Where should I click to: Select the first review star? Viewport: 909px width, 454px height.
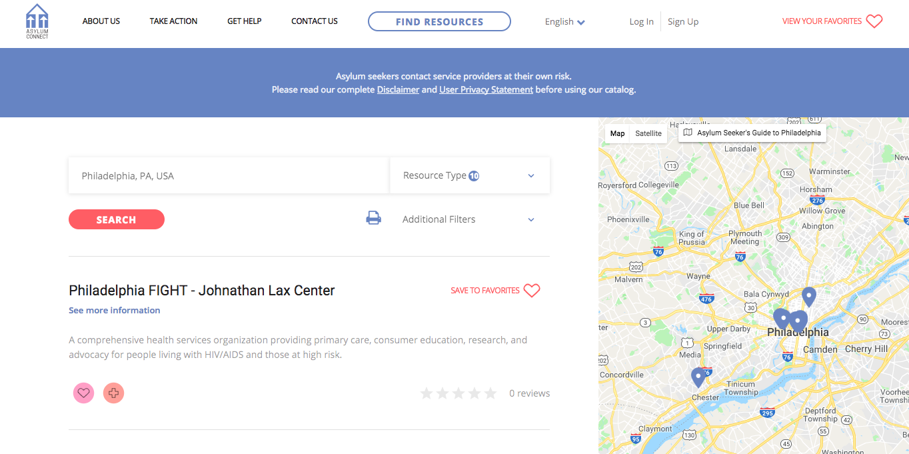pos(427,393)
